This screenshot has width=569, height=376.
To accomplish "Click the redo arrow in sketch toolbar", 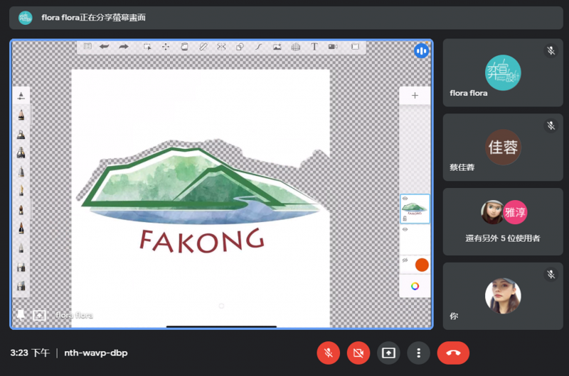I will tap(124, 47).
